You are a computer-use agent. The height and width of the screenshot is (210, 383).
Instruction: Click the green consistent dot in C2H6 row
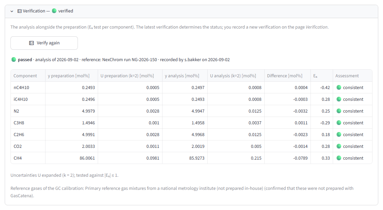click(x=339, y=134)
